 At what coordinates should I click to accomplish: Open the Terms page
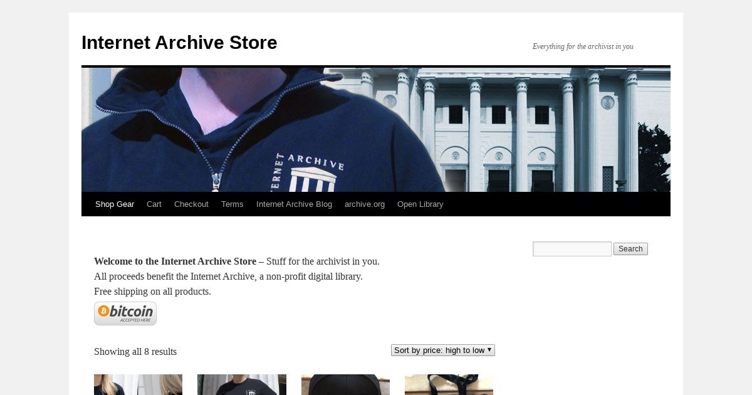pos(232,204)
